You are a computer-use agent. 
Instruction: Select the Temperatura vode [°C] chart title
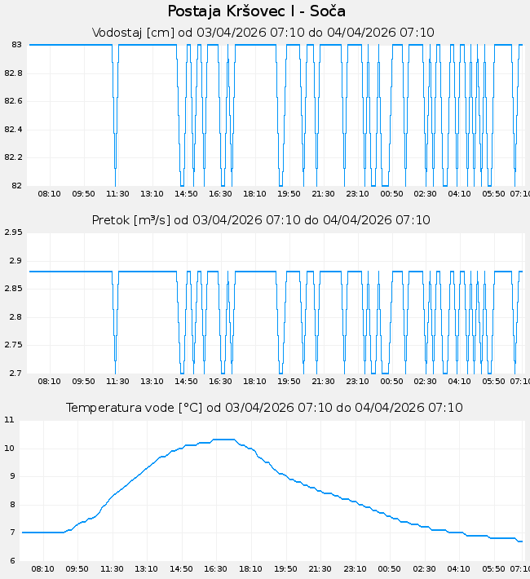[x=264, y=408]
